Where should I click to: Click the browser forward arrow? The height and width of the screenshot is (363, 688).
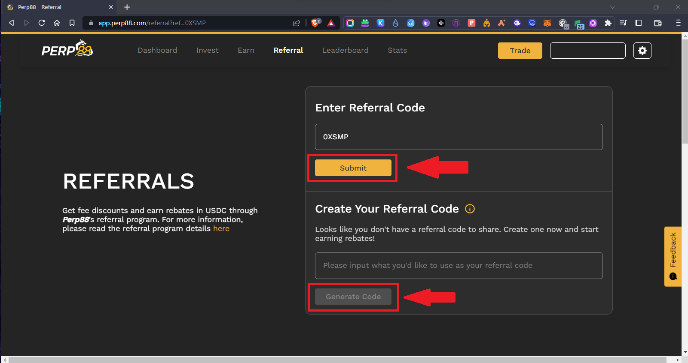pos(27,23)
